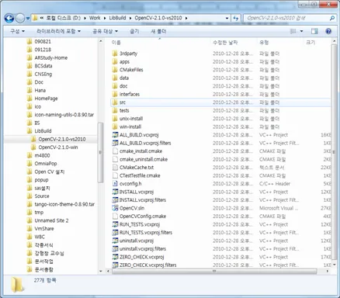Select OmniaPop in the folder tree

(x=46, y=164)
